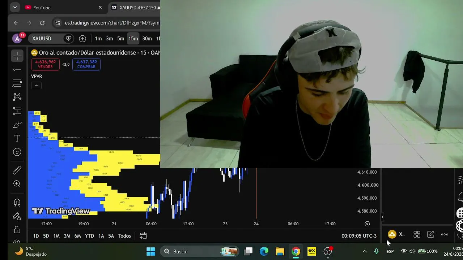Viewport: 463px width, 260px height.
Task: Open ESP keyboard language switcher
Action: (x=390, y=251)
